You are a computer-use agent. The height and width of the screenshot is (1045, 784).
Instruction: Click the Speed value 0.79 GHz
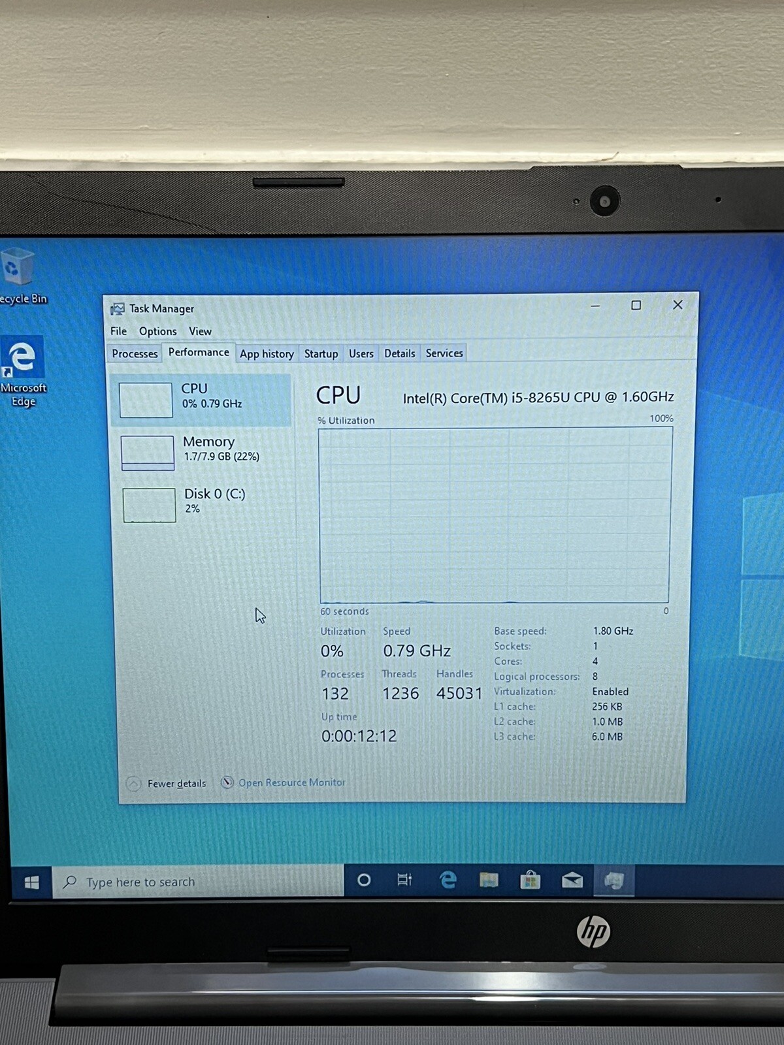pyautogui.click(x=417, y=651)
